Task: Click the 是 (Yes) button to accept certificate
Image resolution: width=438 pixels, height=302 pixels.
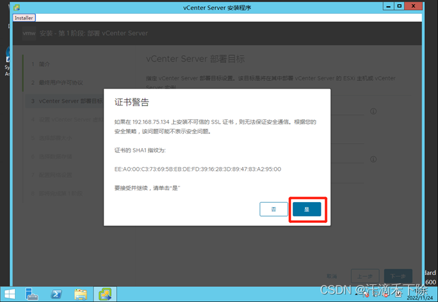Action: (307, 209)
